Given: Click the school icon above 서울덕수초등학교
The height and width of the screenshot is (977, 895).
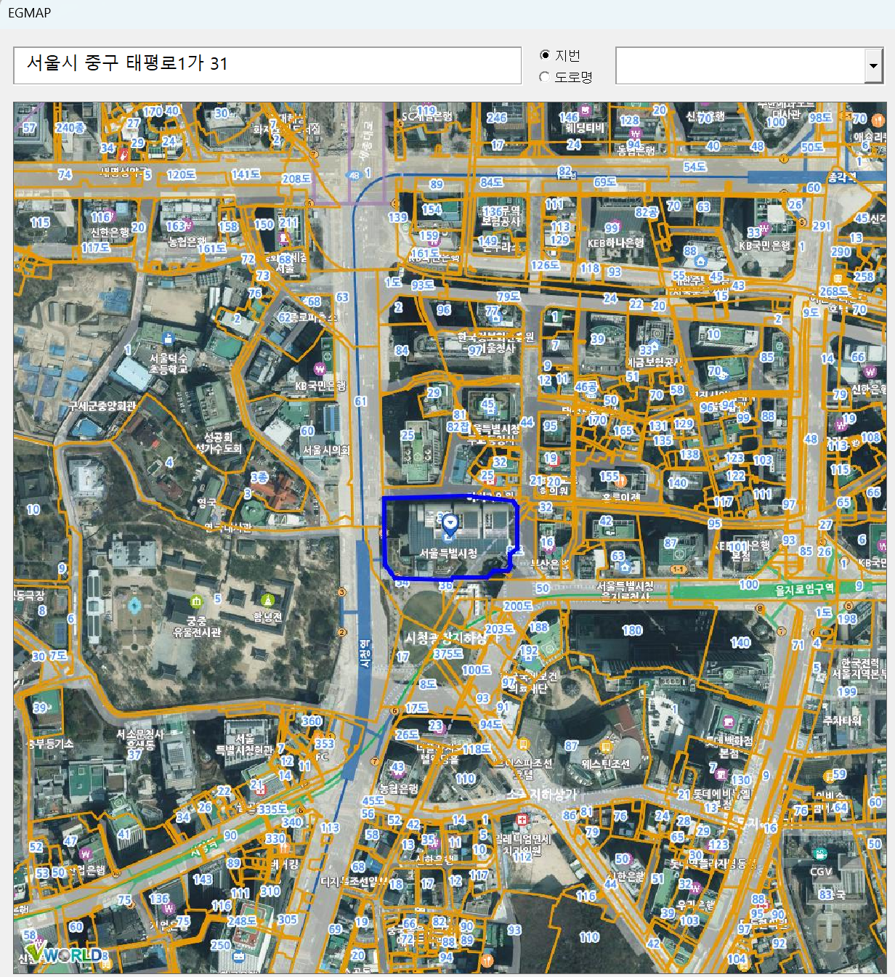Looking at the screenshot, I should point(169,339).
